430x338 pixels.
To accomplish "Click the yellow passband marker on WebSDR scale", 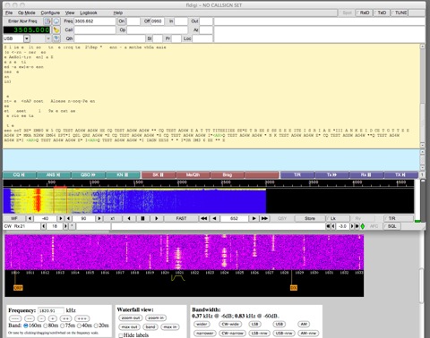I will coord(177,278).
